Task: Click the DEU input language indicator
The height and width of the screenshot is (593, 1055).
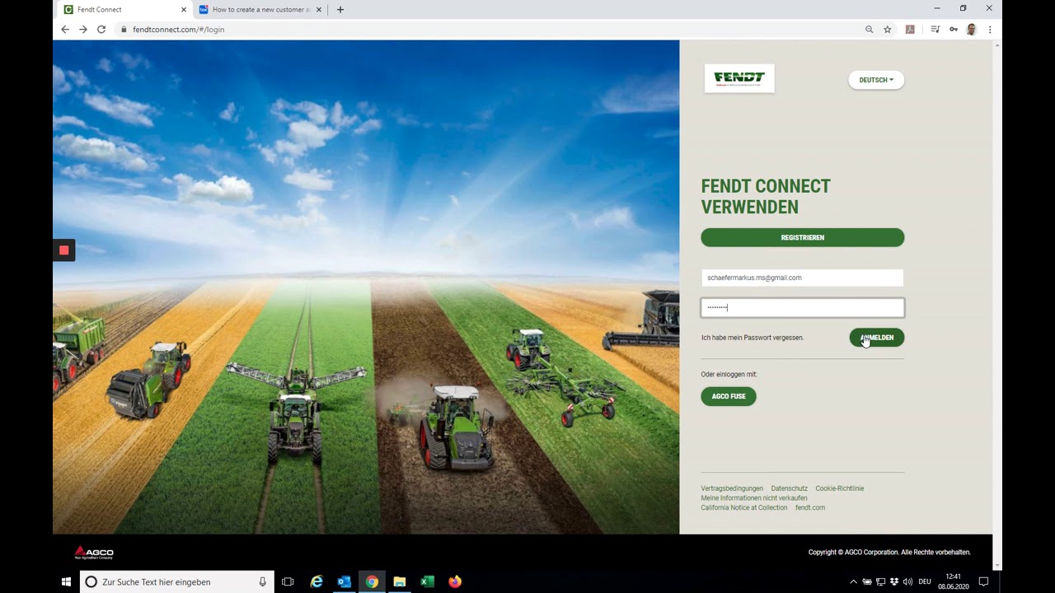Action: click(x=925, y=581)
